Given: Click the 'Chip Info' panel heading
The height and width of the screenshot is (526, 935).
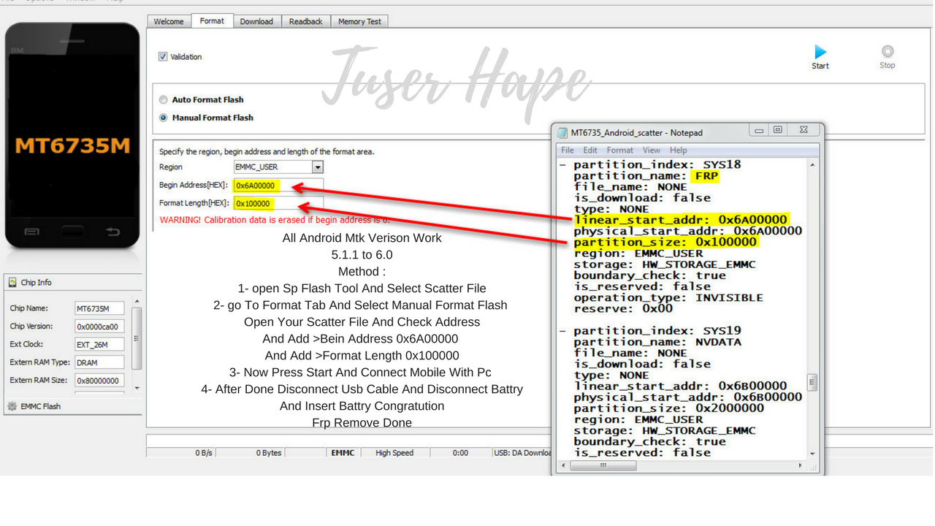Looking at the screenshot, I should pos(36,282).
